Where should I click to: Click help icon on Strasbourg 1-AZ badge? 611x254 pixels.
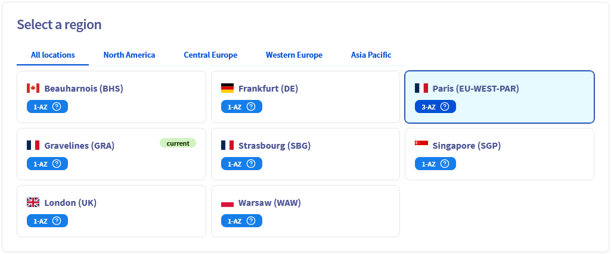click(x=251, y=164)
